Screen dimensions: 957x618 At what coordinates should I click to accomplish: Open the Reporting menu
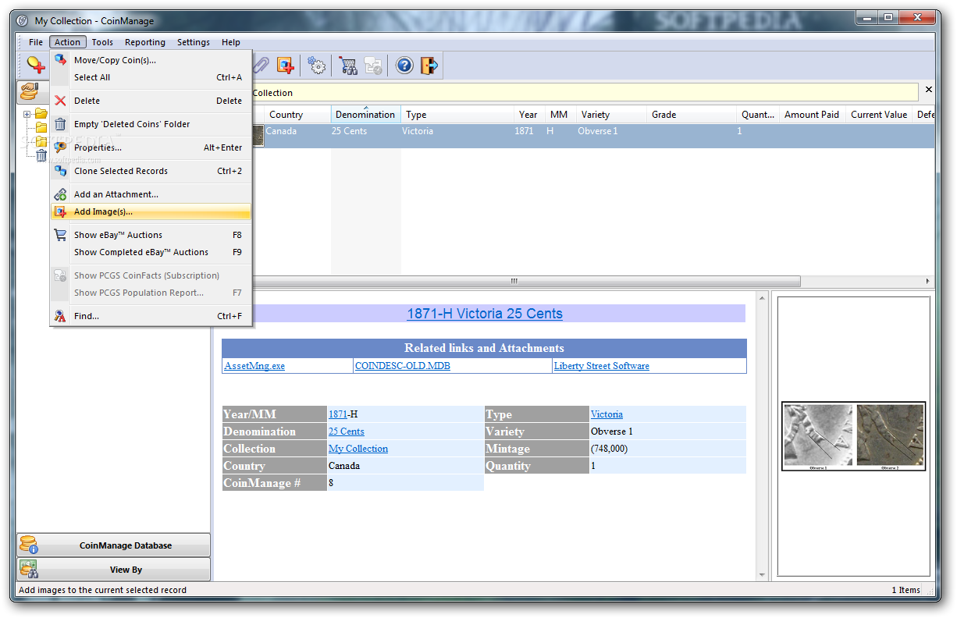[x=145, y=42]
